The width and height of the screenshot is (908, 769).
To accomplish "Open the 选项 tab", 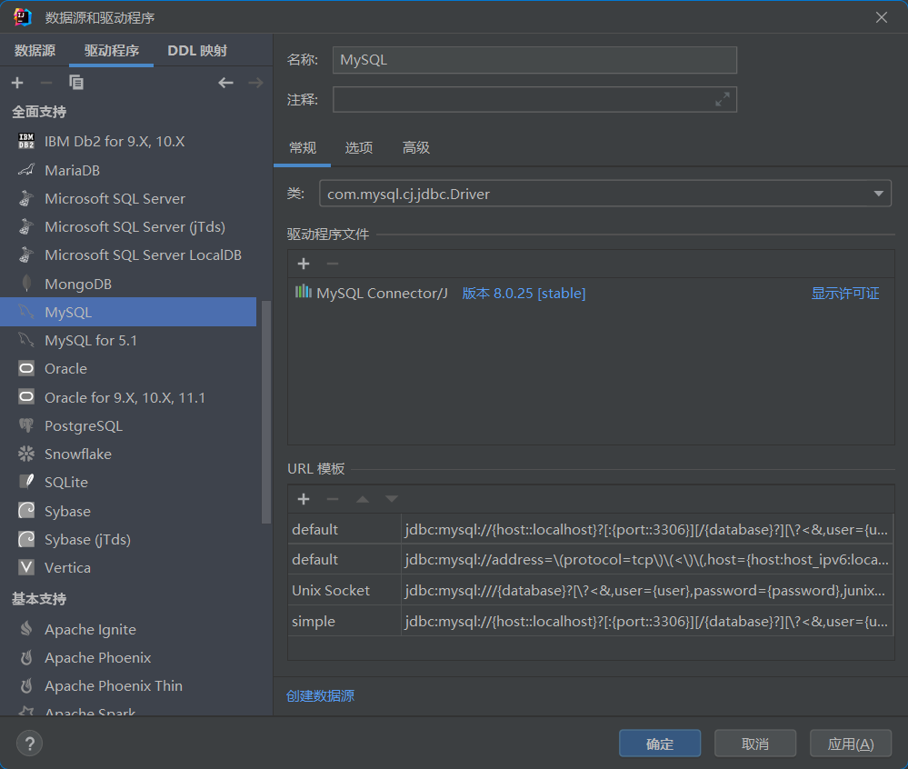I will [x=358, y=148].
